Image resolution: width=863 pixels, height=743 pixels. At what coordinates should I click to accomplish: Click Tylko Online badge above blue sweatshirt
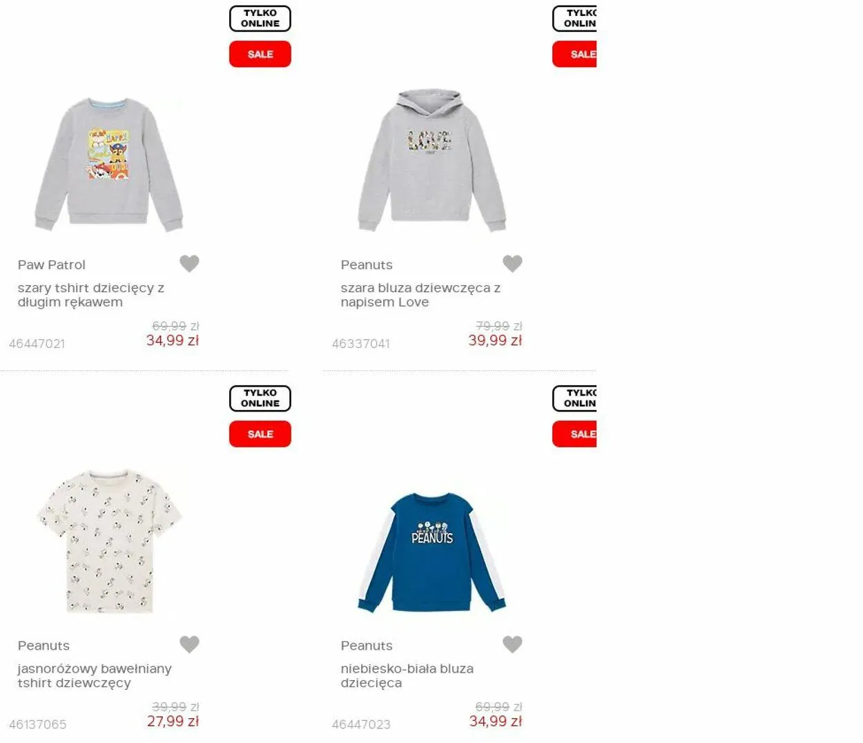point(574,398)
